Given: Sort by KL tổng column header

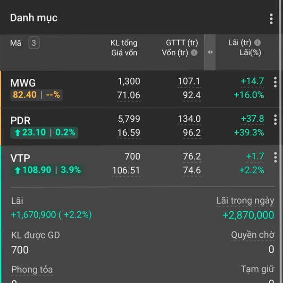Looking at the screenshot, I should pyautogui.click(x=124, y=43).
